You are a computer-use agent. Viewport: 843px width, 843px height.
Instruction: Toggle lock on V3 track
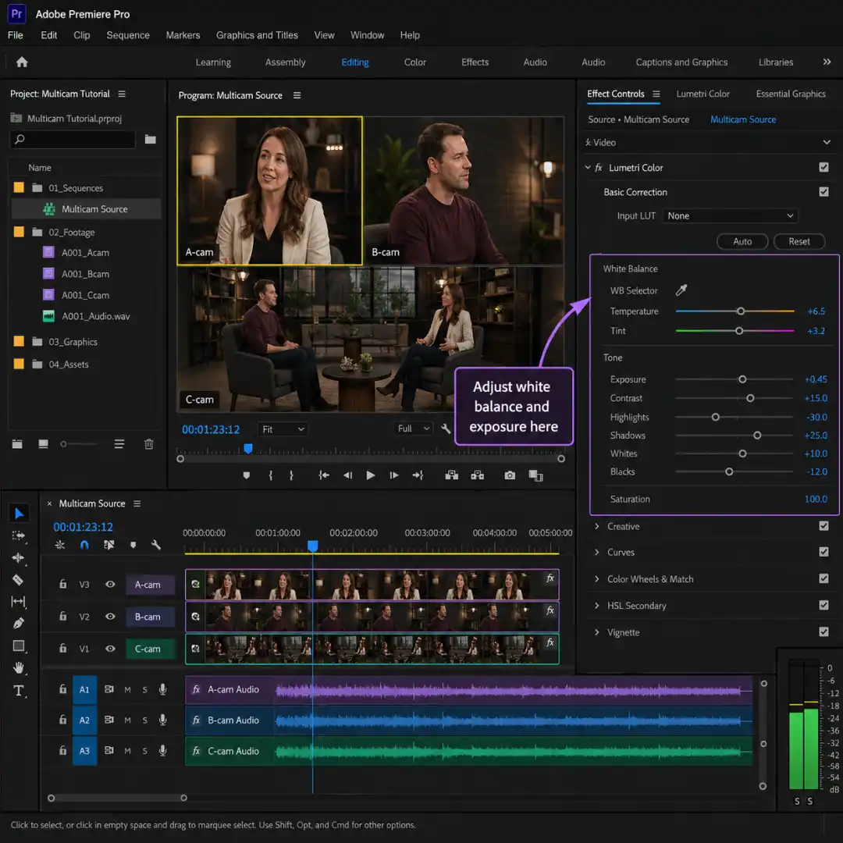[x=63, y=585]
